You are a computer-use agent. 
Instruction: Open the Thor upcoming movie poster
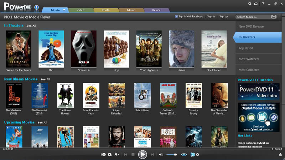pyautogui.click(x=117, y=137)
